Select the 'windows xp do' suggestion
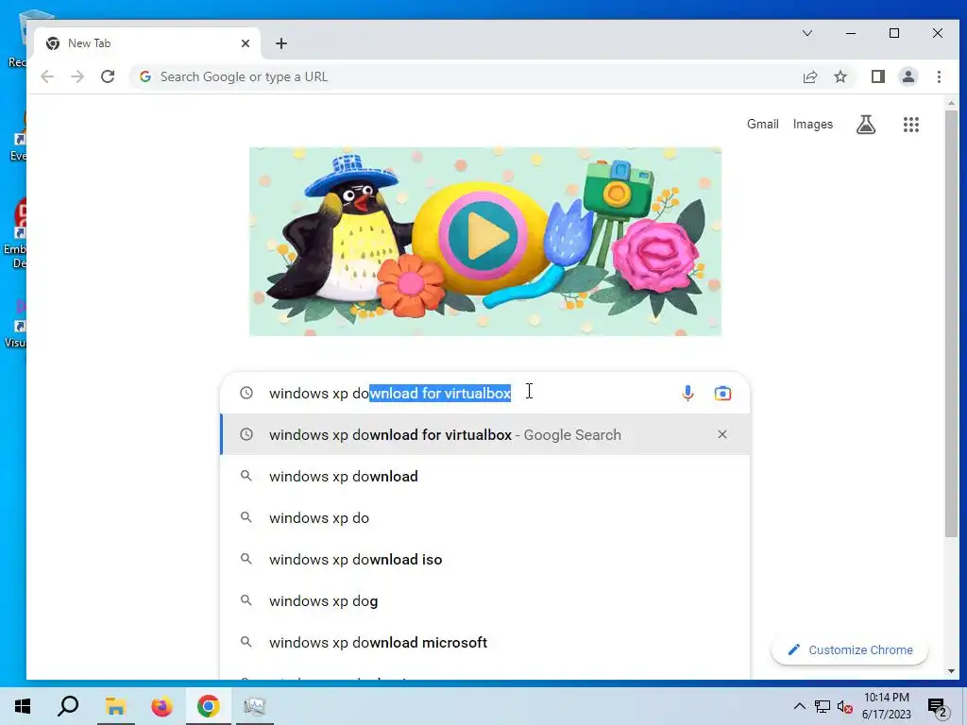The image size is (967, 725). (485, 518)
